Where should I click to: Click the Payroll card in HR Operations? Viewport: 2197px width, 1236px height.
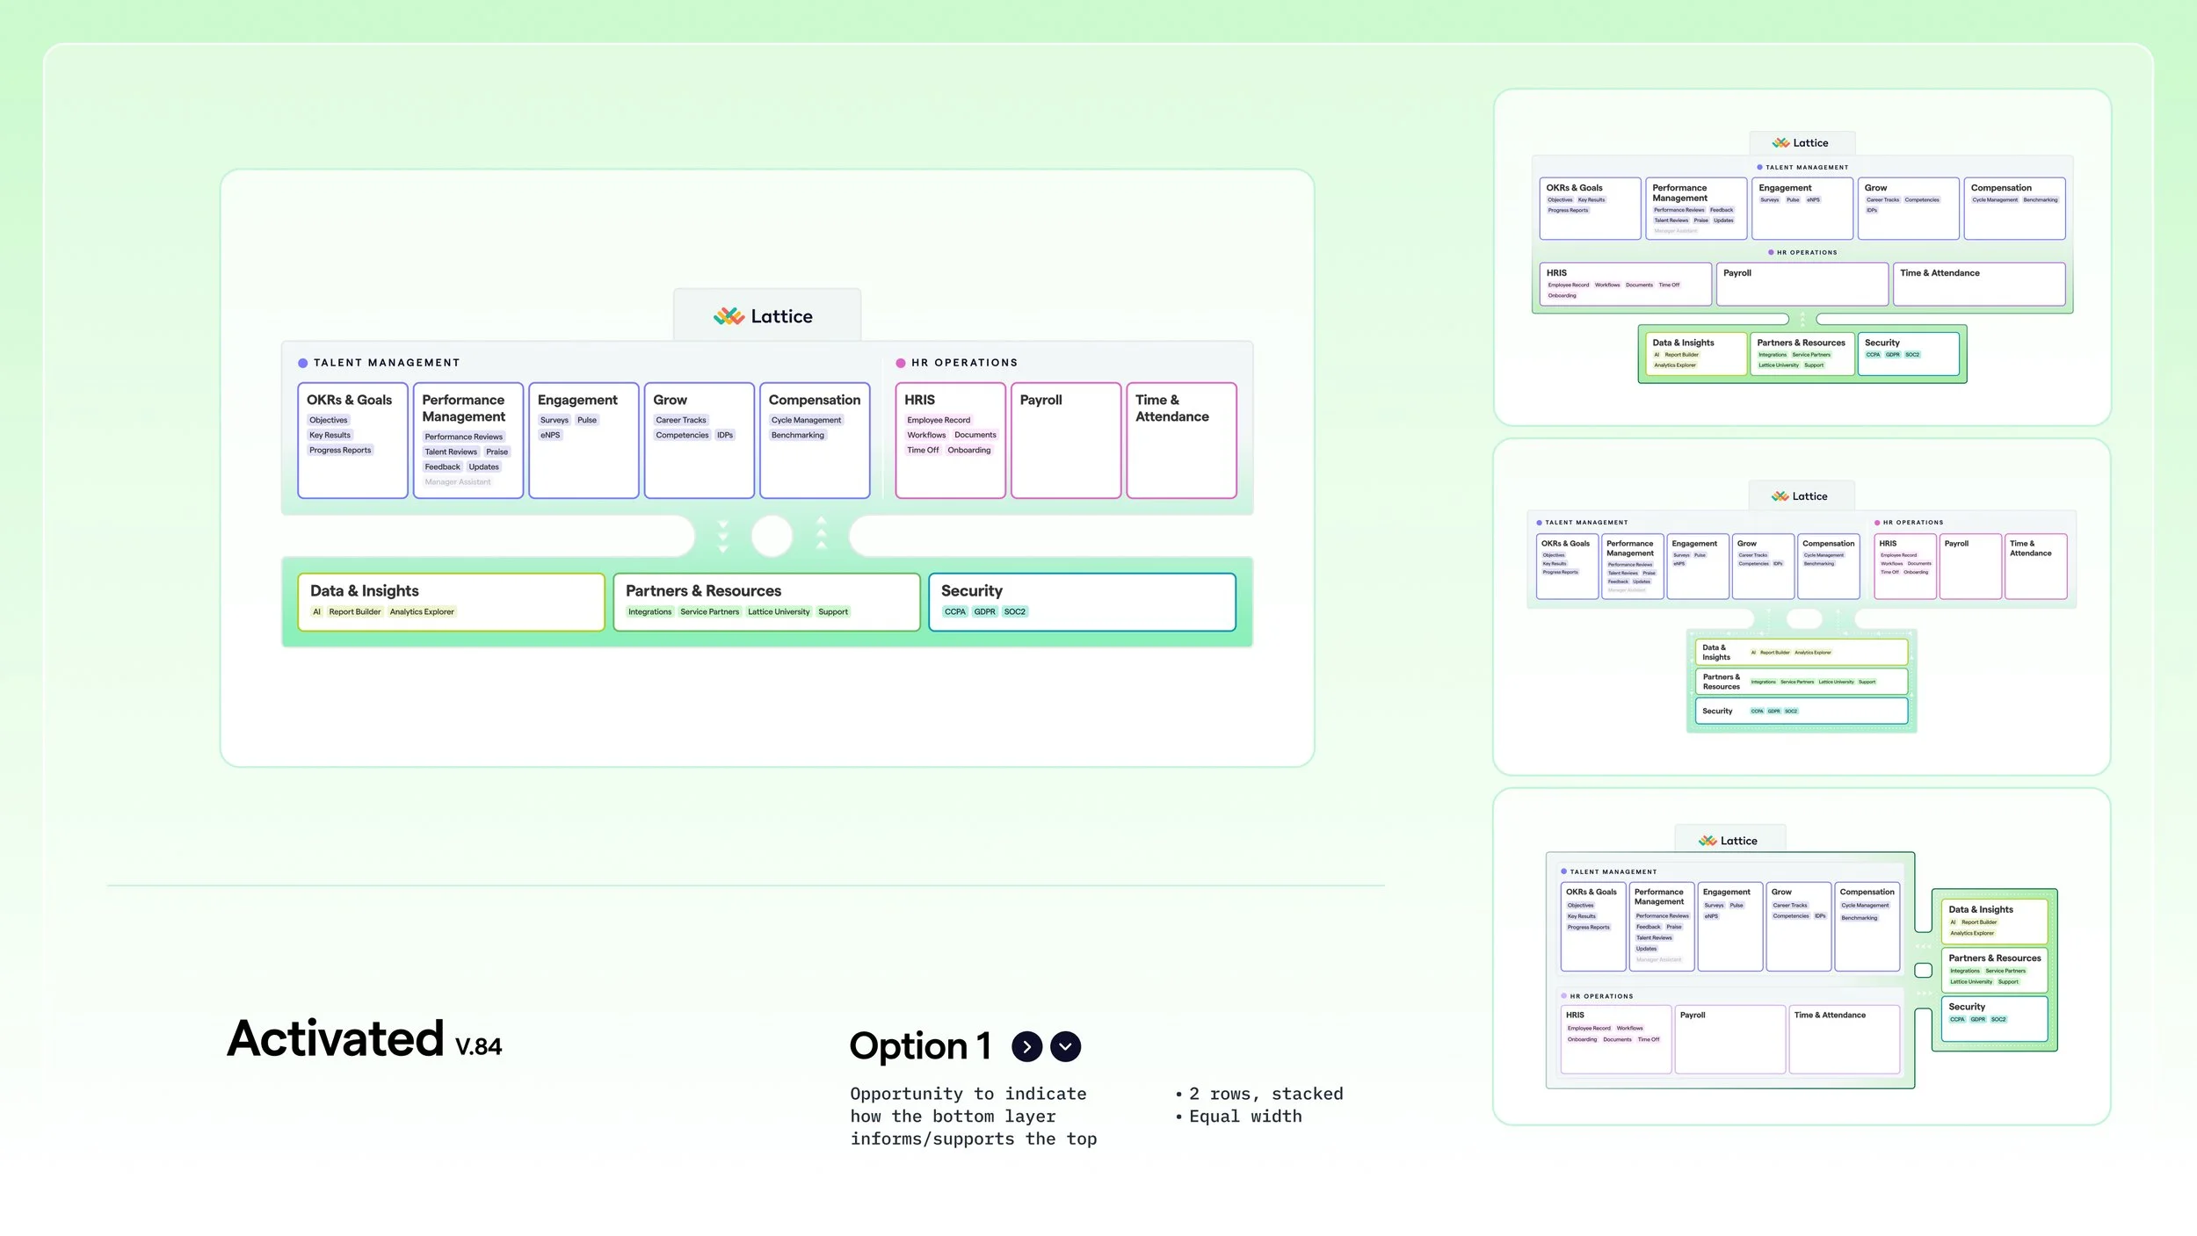click(x=1065, y=441)
